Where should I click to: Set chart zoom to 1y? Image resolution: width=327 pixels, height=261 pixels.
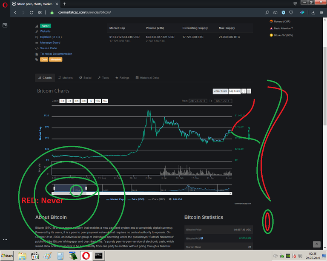(x=91, y=101)
